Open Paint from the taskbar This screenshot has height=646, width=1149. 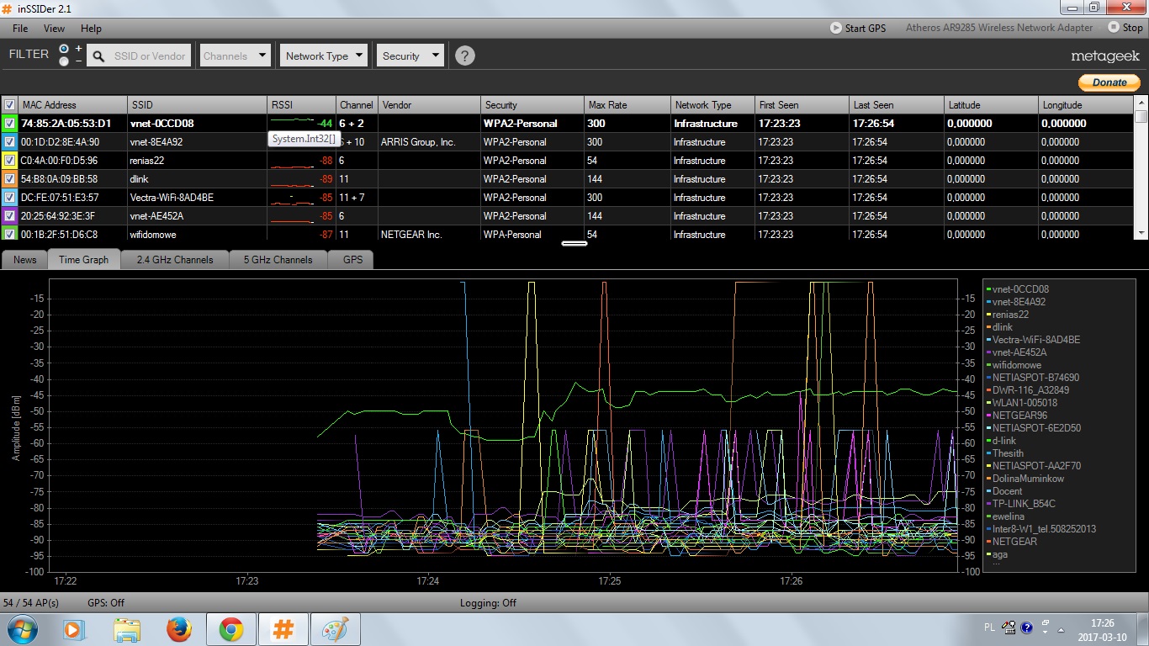[336, 629]
